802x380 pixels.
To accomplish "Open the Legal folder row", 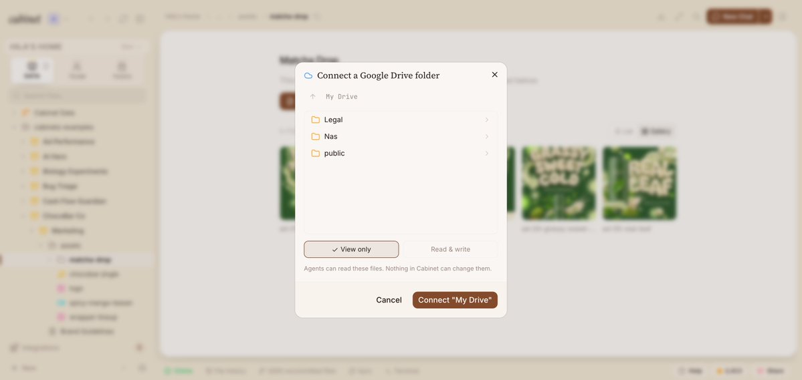I will [x=401, y=120].
